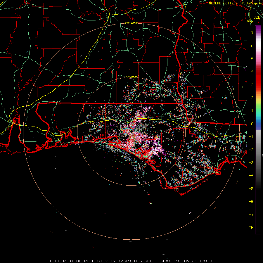Click the 7 dB scale value
Screen dimensions: 263x263
pos(252,33)
